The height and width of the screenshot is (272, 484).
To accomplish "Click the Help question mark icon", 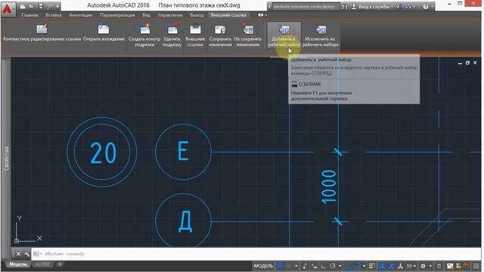I will pos(426,6).
